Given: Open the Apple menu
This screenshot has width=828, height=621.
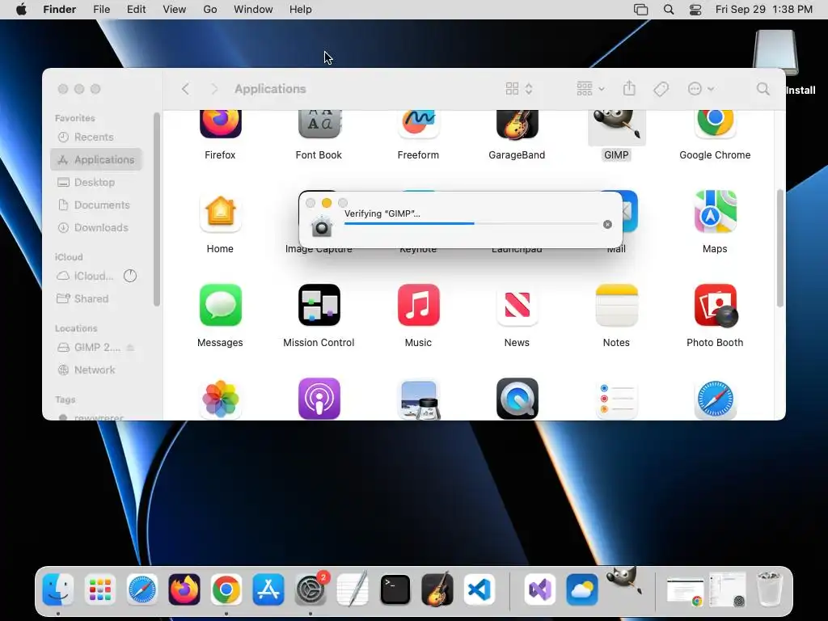Looking at the screenshot, I should click(x=21, y=10).
